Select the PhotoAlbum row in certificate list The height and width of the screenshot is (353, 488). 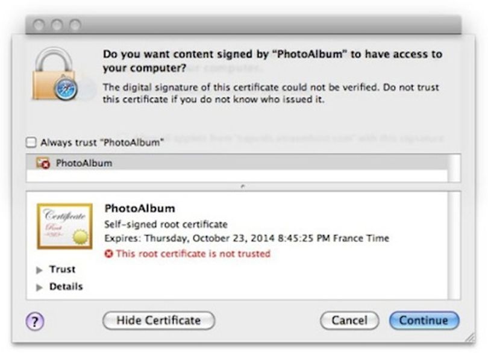tap(237, 163)
